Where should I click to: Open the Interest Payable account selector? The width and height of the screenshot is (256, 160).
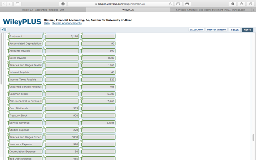click(25, 72)
